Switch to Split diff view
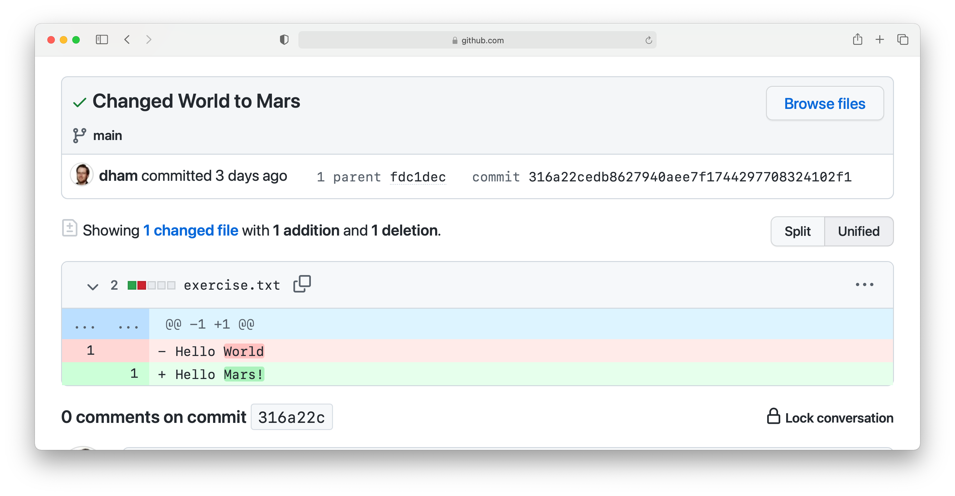 click(x=798, y=231)
